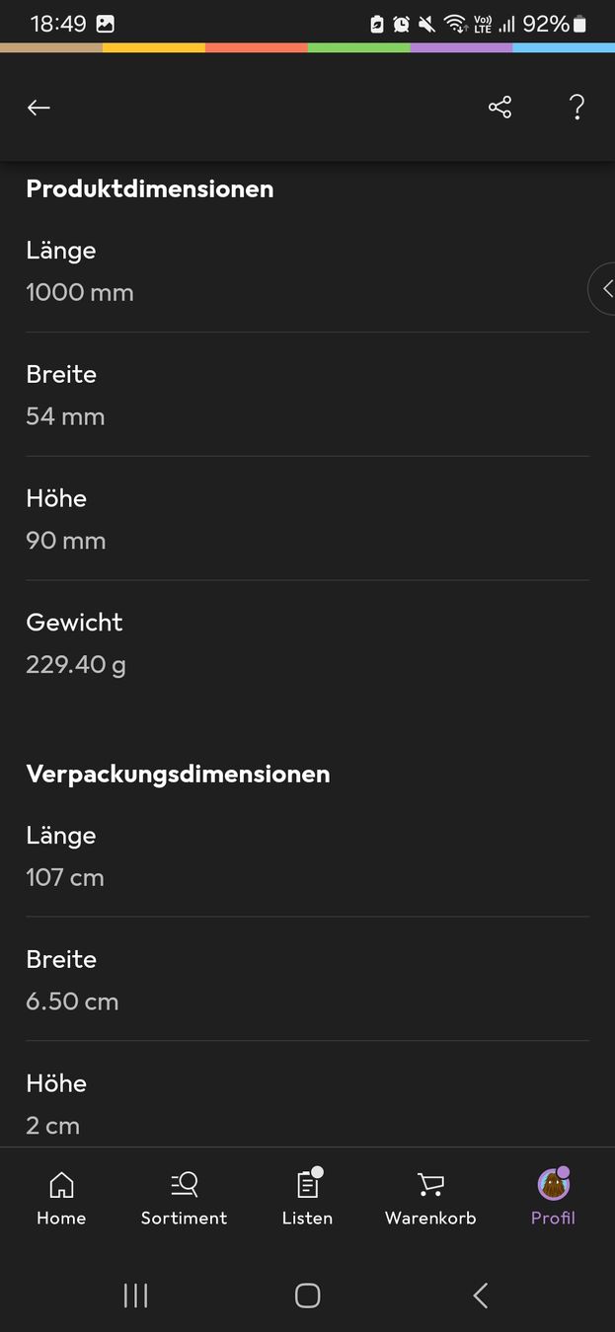
Task: Open help question mark icon
Action: [x=577, y=108]
